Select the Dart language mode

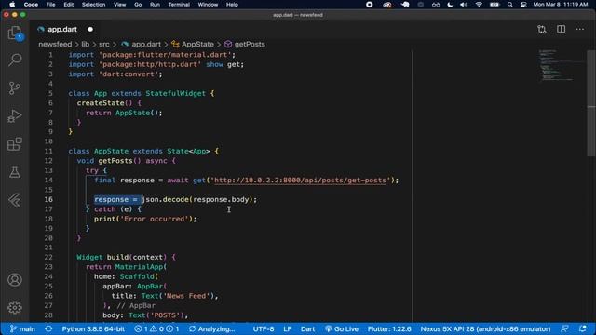click(x=308, y=328)
